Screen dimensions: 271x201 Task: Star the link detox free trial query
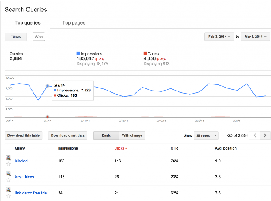pyautogui.click(x=8, y=196)
